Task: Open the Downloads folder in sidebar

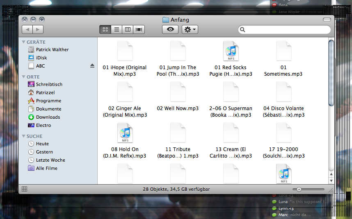Action: point(48,117)
